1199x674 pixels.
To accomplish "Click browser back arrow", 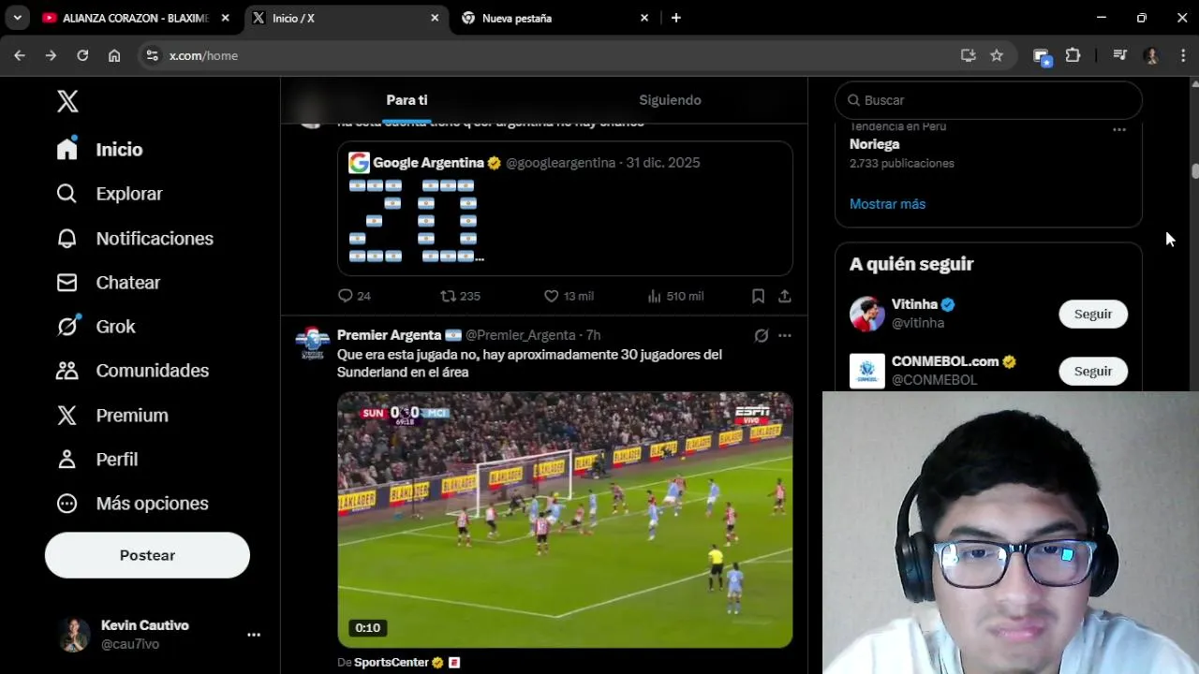I will tap(20, 55).
